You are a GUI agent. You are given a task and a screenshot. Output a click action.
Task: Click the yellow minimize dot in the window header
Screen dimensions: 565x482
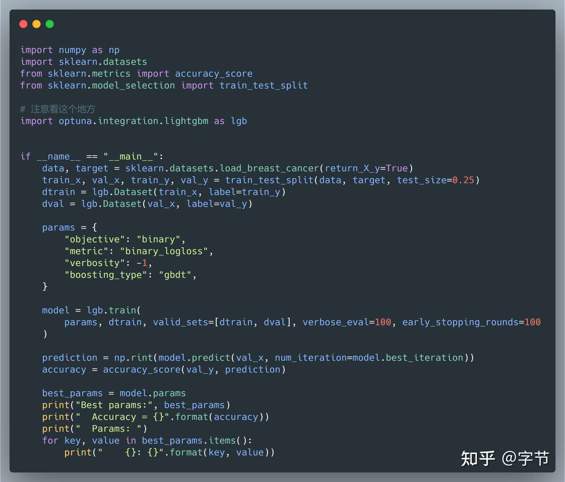(36, 24)
